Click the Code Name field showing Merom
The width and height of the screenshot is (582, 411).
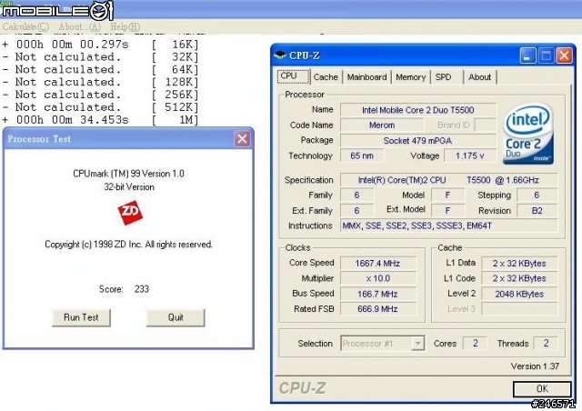coord(382,125)
